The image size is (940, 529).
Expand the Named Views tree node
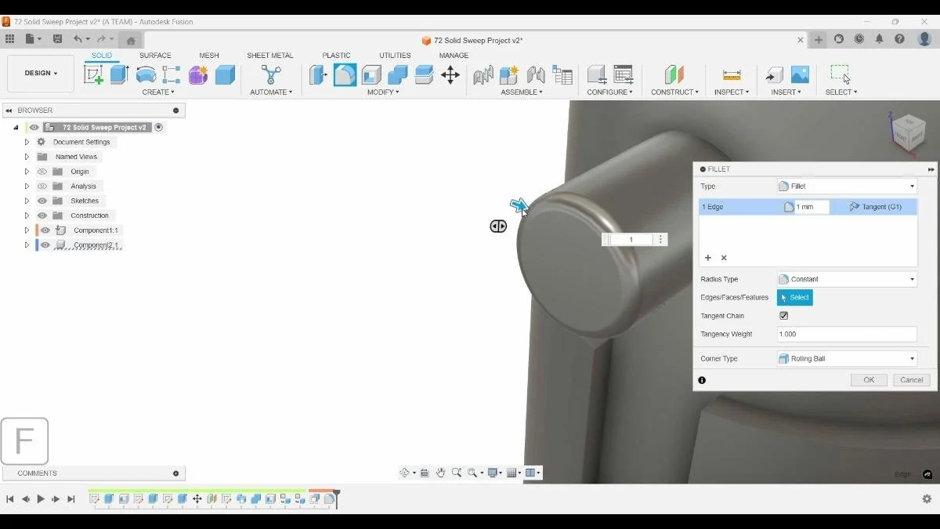tap(27, 157)
